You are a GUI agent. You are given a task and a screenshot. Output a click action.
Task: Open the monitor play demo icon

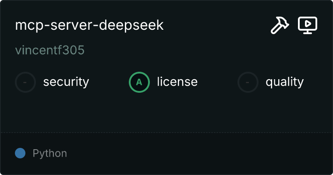point(308,25)
